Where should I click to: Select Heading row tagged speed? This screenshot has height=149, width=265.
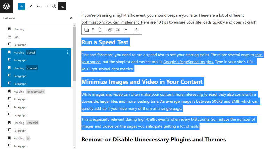[36, 52]
